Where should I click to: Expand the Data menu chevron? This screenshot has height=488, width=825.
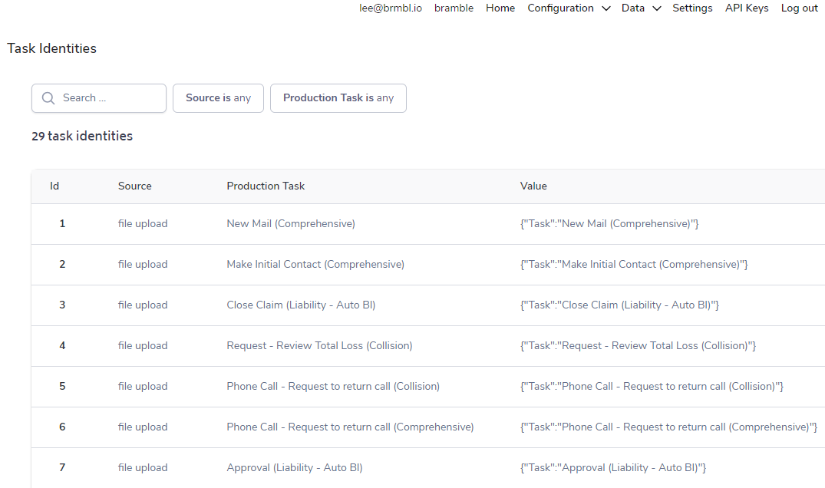[x=656, y=8]
